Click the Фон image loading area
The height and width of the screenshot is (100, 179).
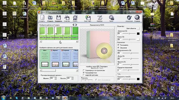click(45, 56)
